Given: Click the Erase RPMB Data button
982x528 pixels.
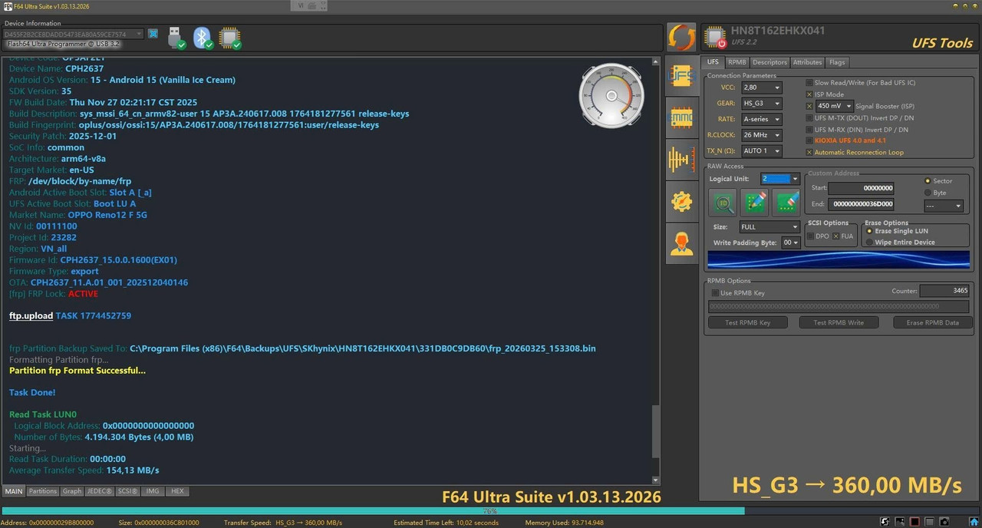Looking at the screenshot, I should (932, 322).
